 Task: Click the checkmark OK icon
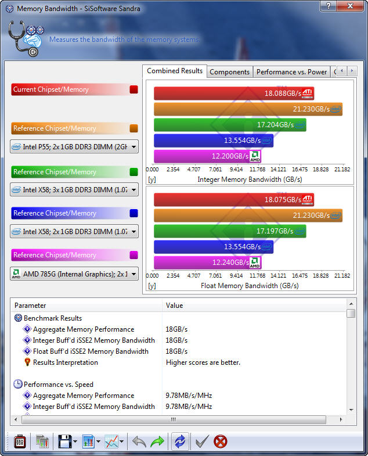click(x=202, y=441)
